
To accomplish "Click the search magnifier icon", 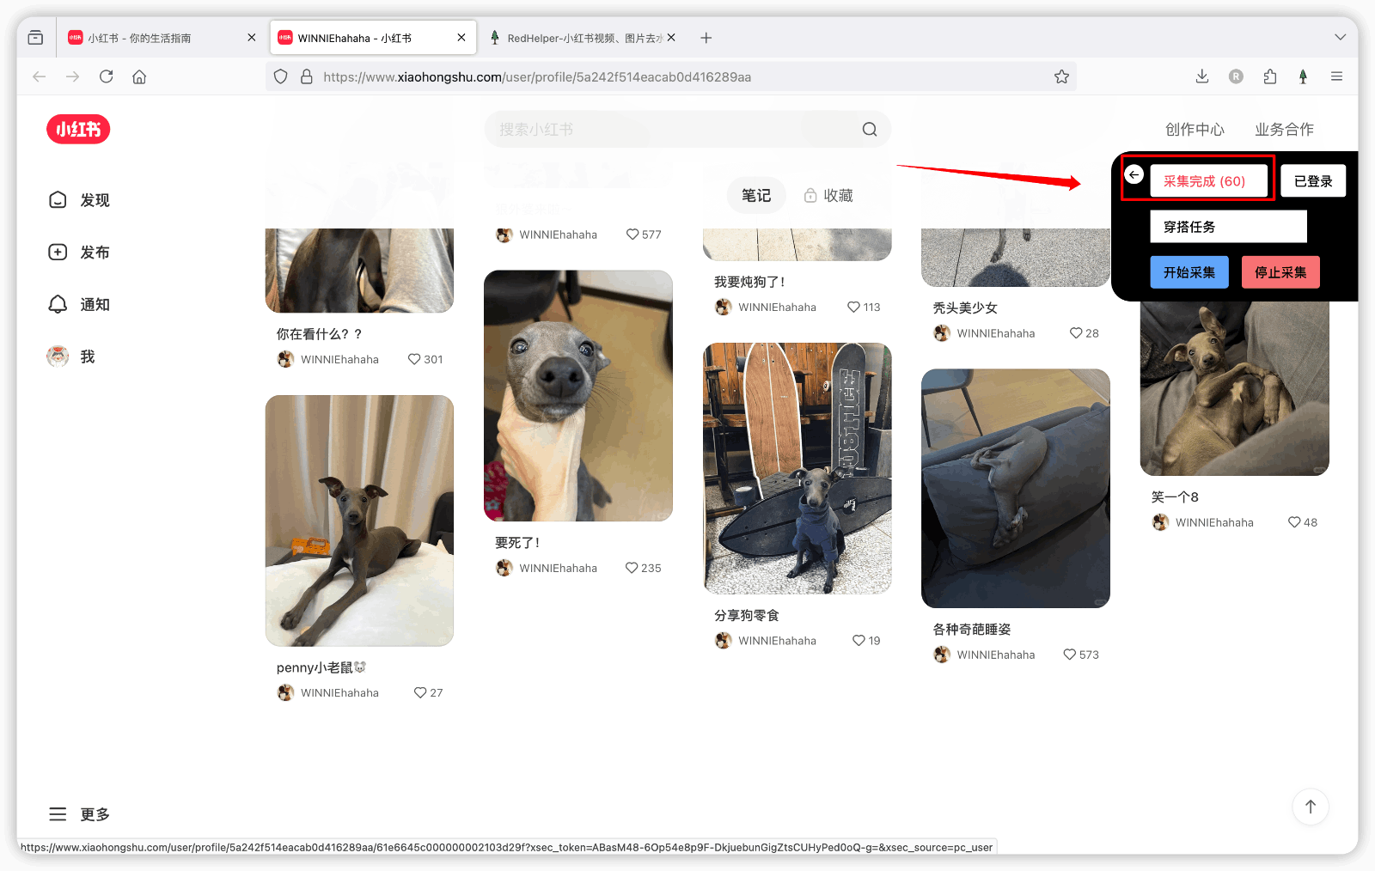I will click(x=870, y=130).
